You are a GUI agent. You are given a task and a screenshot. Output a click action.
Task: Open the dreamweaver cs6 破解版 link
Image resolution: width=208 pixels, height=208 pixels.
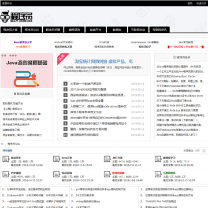click(x=145, y=42)
